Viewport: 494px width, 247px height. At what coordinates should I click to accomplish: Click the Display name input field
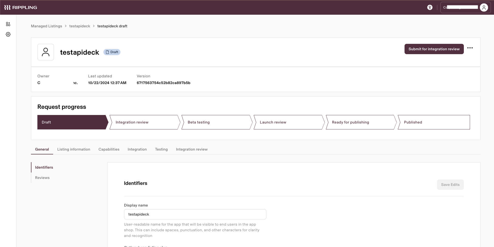tap(195, 214)
